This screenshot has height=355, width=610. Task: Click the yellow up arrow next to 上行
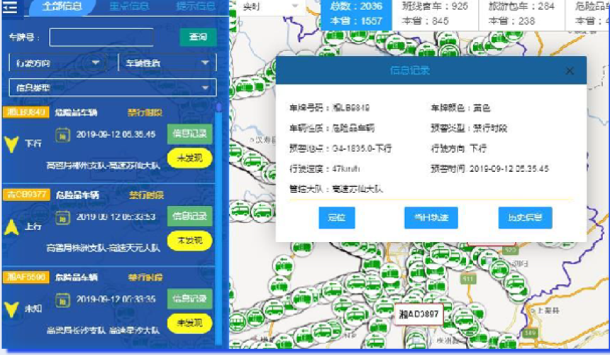pos(11,227)
